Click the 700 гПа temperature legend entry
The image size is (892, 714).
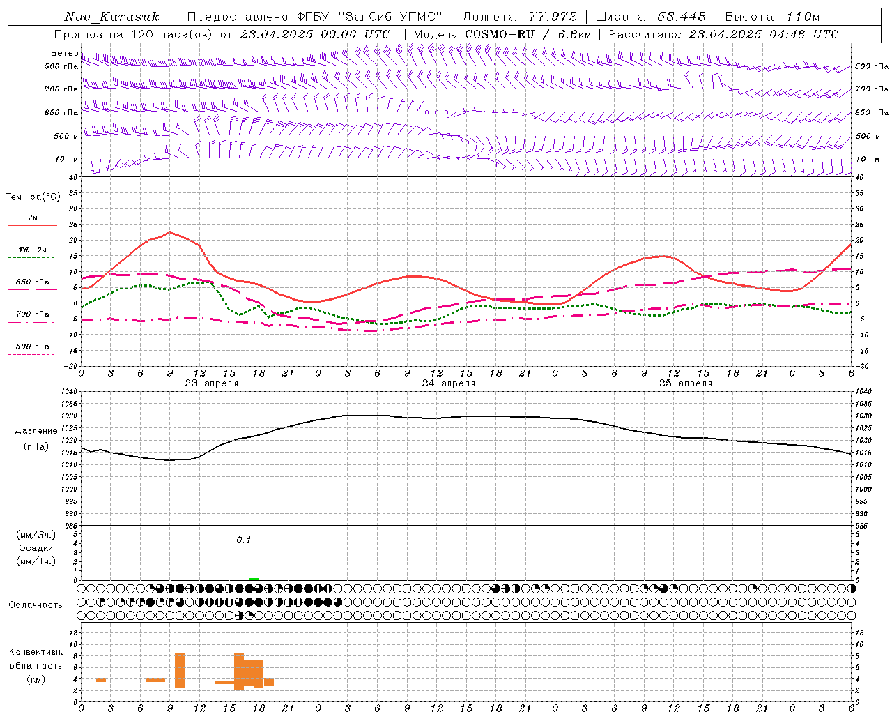(x=32, y=314)
